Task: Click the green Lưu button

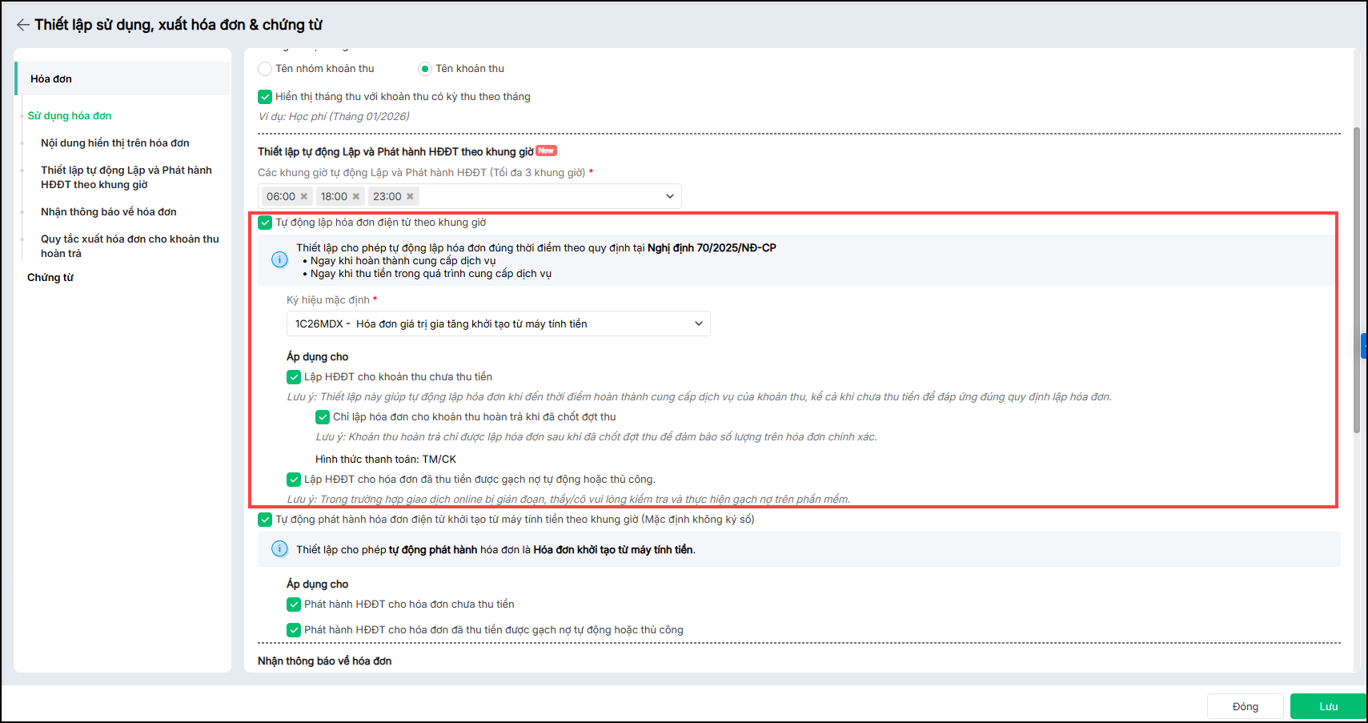Action: click(1328, 706)
